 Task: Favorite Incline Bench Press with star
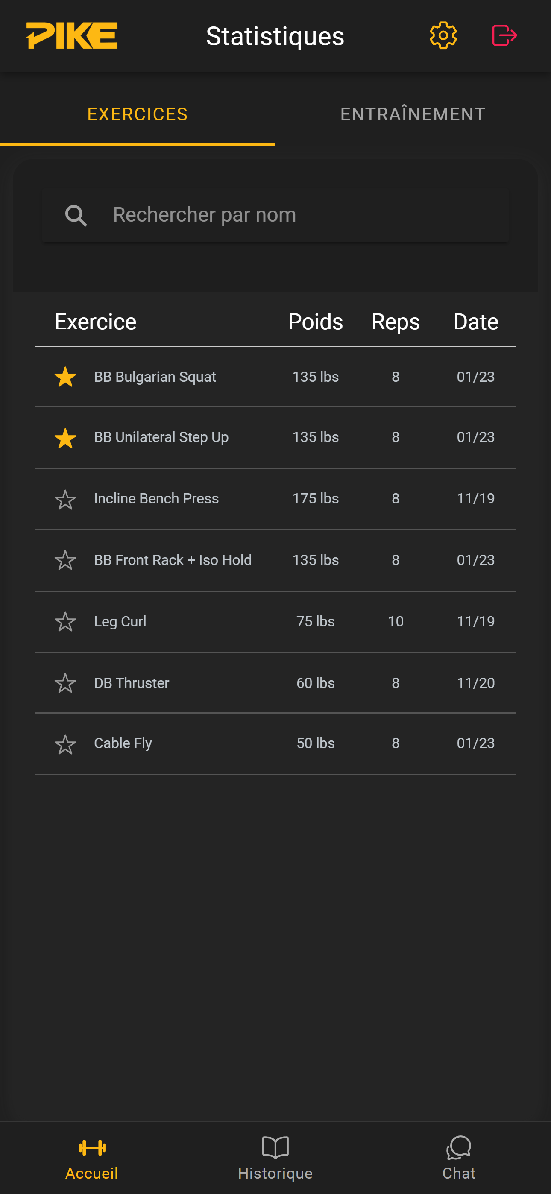(65, 500)
